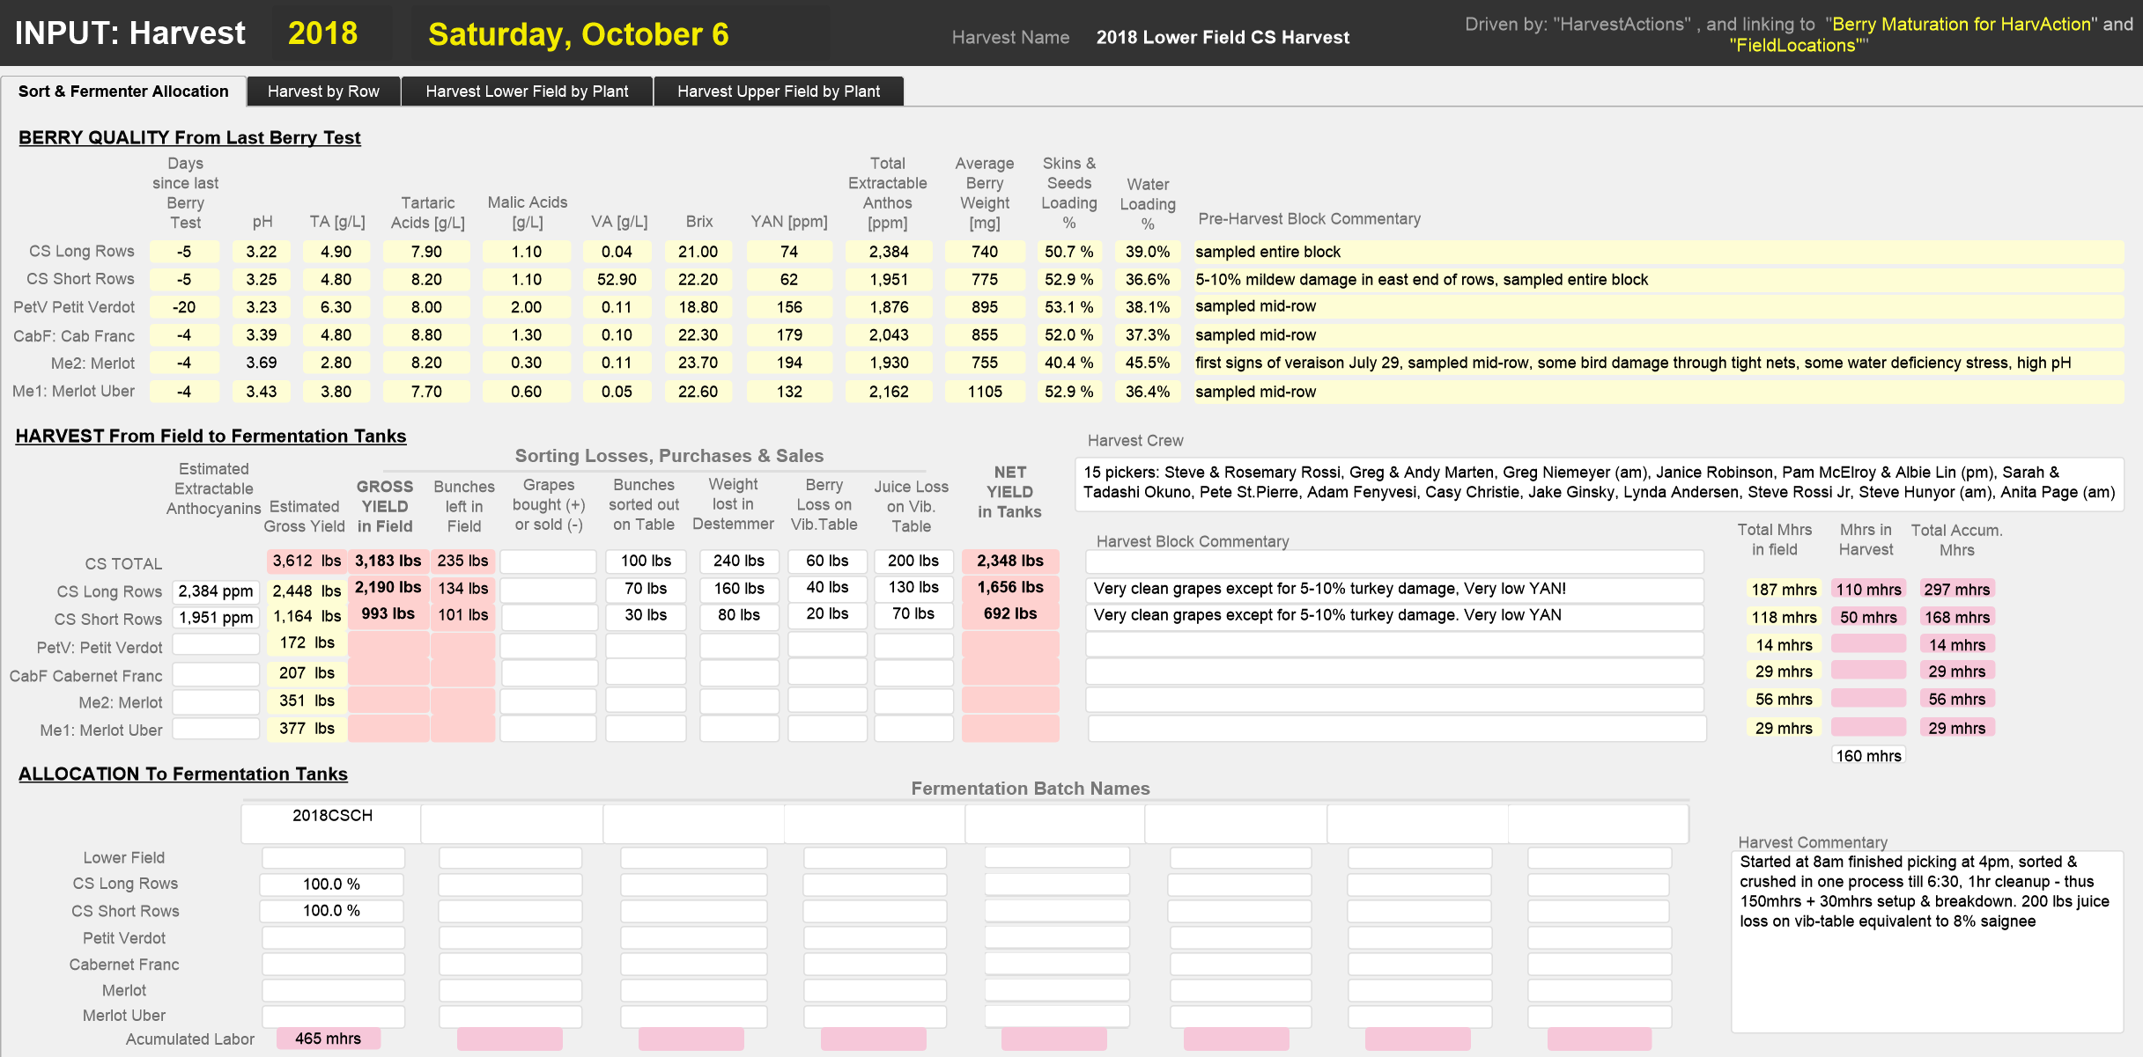Click CS Short Rows net yield 692 lbs
This screenshot has width=2143, height=1057.
coord(1010,613)
